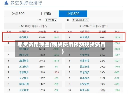Click the IC2309空单持仓排行 table header
128x97 pixels.
coord(94,26)
